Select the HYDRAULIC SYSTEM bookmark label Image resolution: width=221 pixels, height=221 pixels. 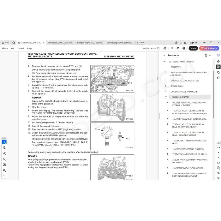pos(180,97)
